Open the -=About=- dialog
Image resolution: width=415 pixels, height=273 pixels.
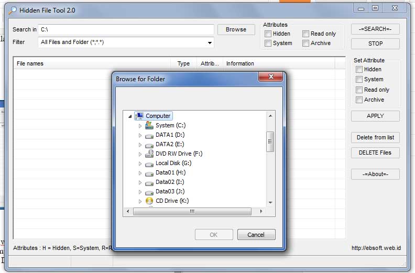click(x=375, y=174)
